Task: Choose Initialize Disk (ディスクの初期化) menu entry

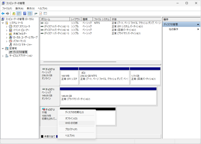Action: [x=74, y=112]
